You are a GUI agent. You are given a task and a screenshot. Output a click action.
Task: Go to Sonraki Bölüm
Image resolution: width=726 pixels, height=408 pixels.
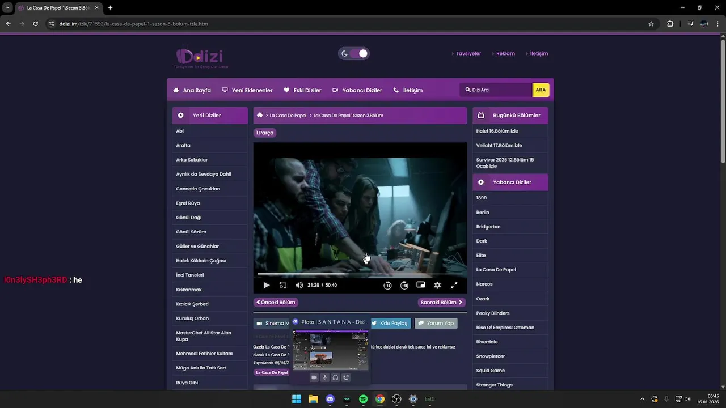click(442, 303)
